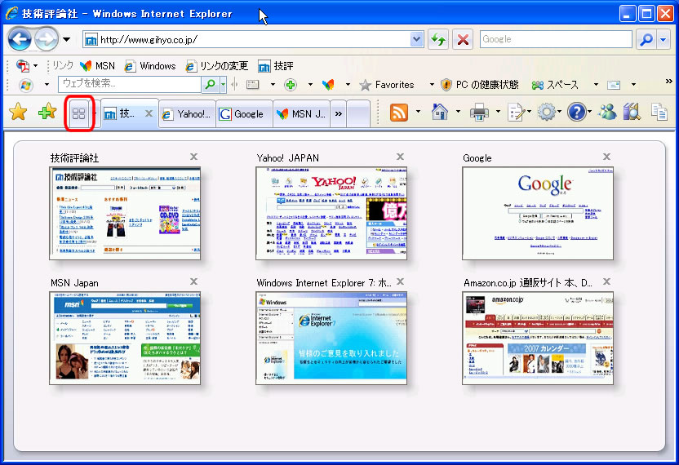Click the Messenger people icon

(x=607, y=112)
